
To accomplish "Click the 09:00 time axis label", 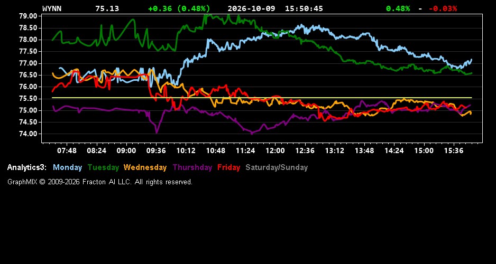I will click(126, 150).
